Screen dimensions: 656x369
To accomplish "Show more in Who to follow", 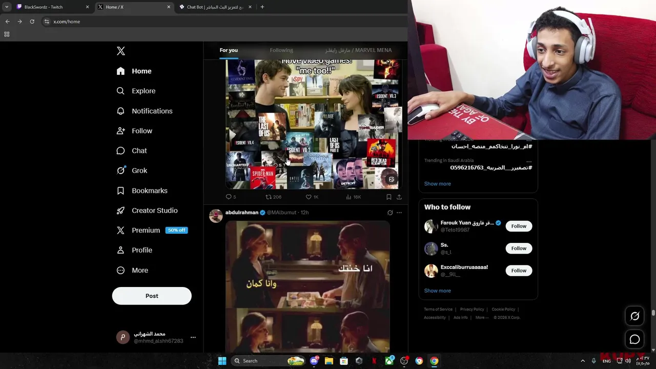I will pyautogui.click(x=437, y=291).
